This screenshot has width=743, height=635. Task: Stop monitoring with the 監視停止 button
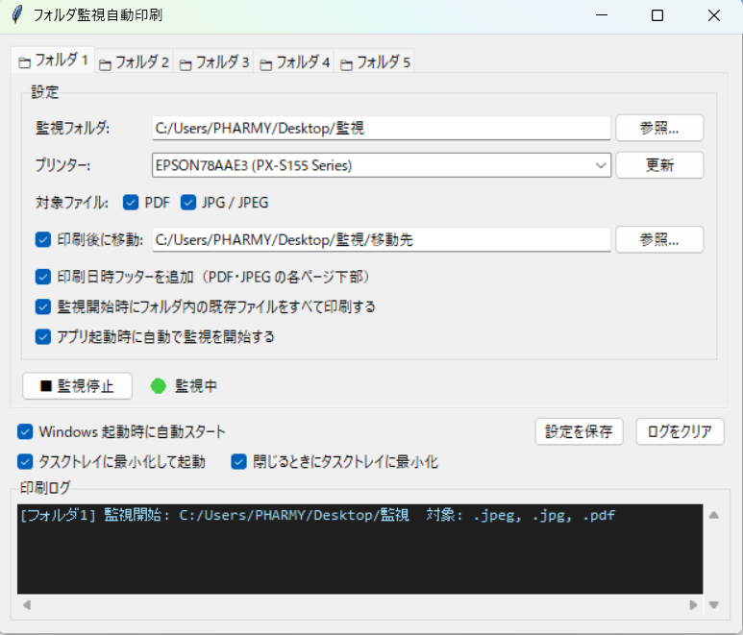coord(77,386)
